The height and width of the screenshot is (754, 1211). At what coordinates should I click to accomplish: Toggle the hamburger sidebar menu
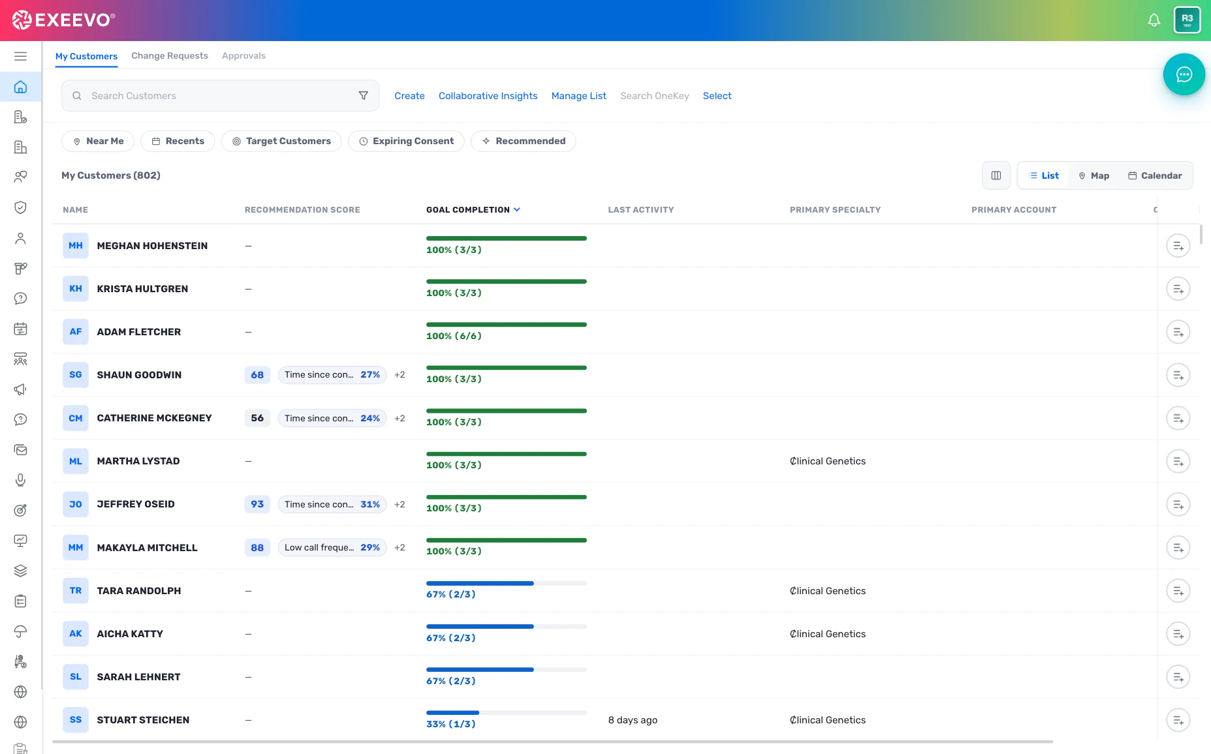click(21, 56)
